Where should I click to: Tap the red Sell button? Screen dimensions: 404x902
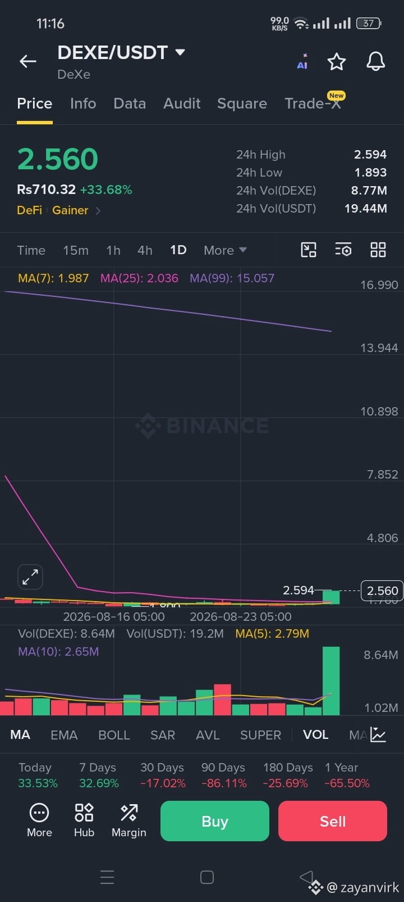coord(333,821)
